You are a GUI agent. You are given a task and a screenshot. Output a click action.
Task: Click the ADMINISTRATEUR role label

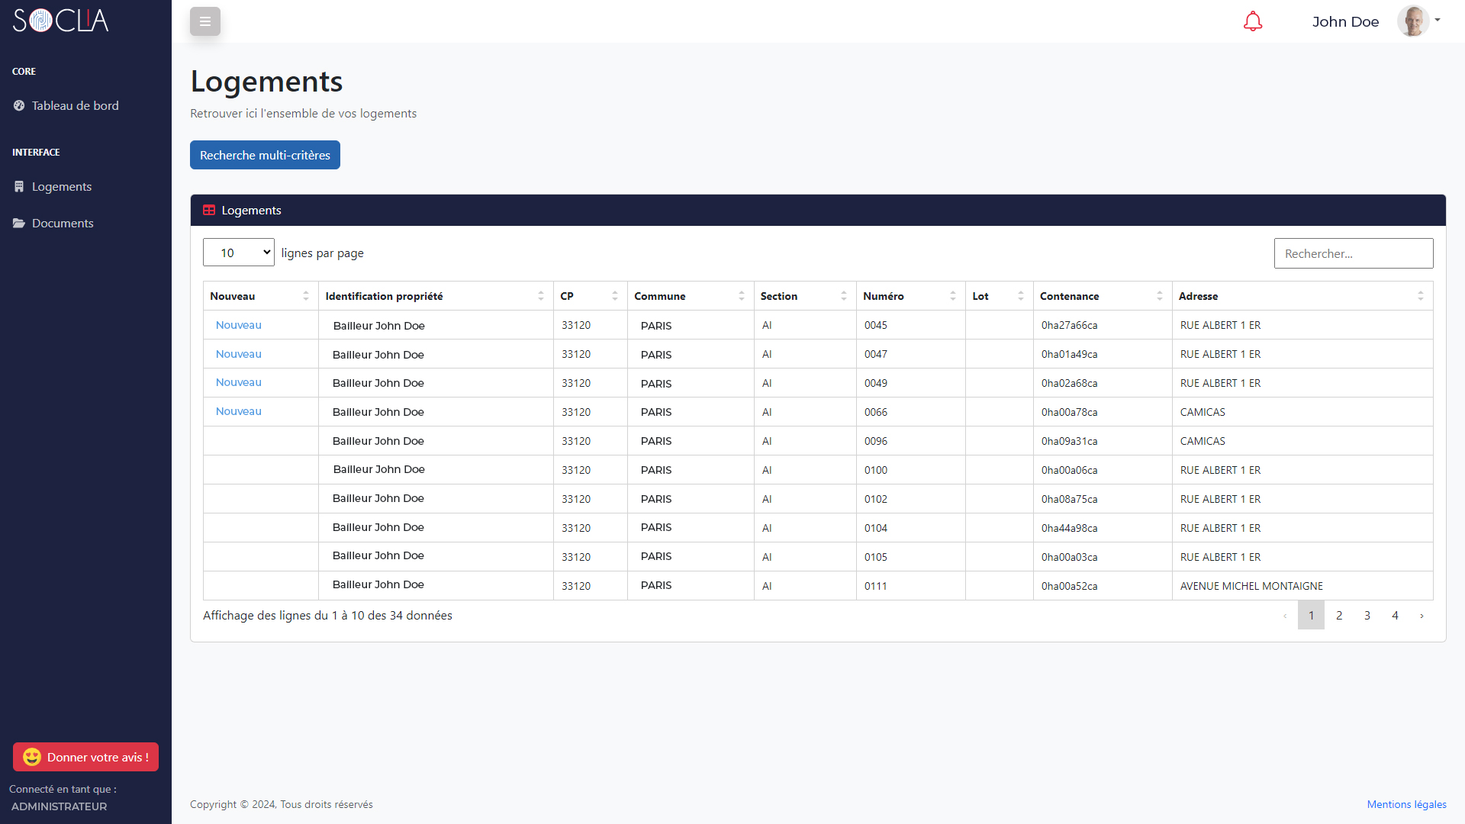pos(60,806)
